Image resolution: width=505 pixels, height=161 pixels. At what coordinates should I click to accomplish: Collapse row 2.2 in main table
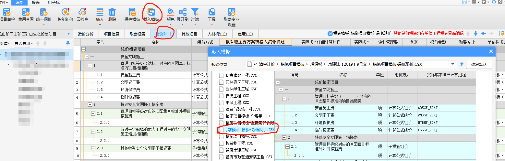pyautogui.click(x=93, y=132)
